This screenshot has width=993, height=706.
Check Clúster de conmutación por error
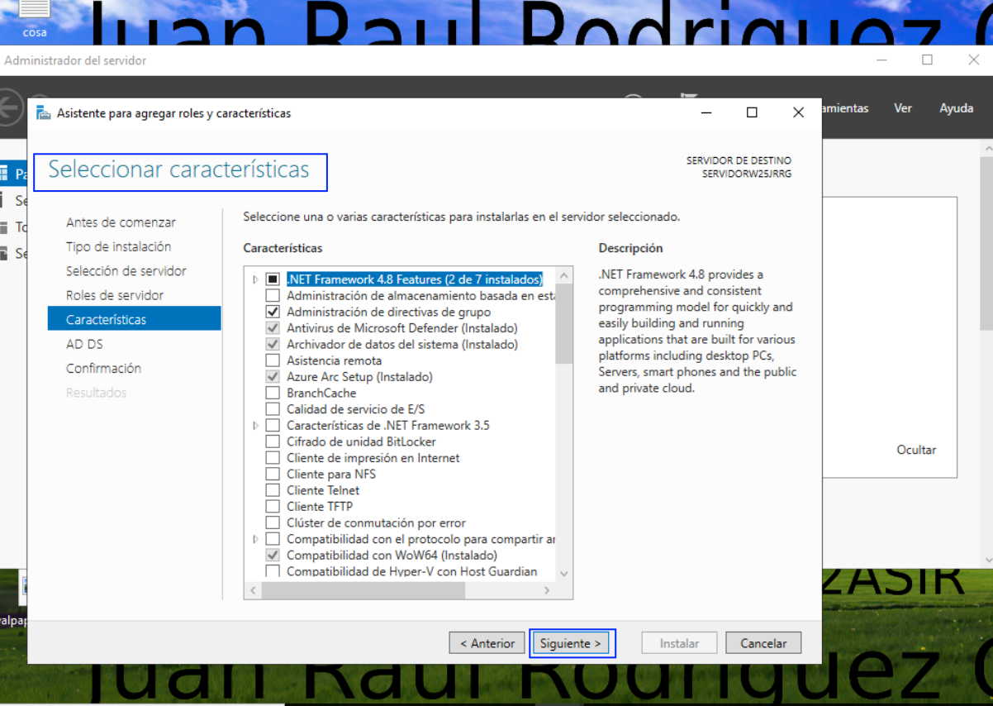pyautogui.click(x=273, y=522)
